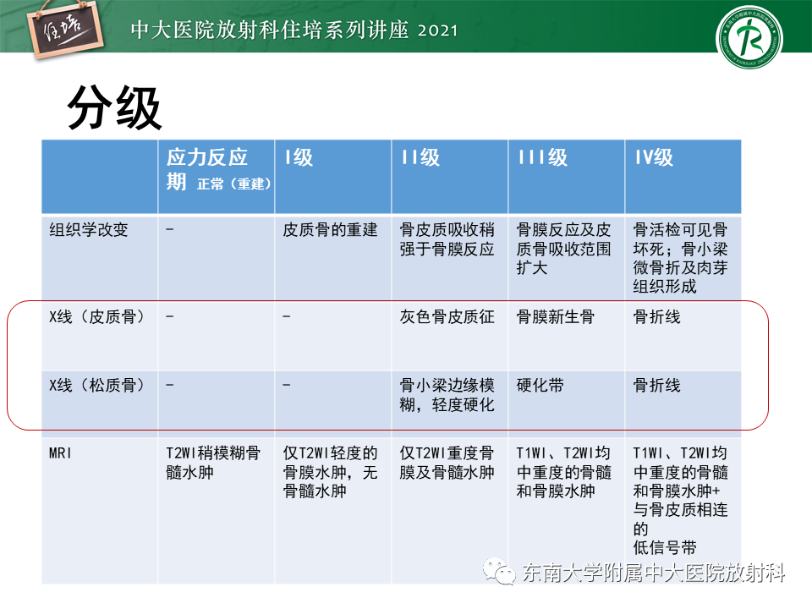Click the row label X线（皮质骨）
The width and height of the screenshot is (812, 609).
point(96,316)
